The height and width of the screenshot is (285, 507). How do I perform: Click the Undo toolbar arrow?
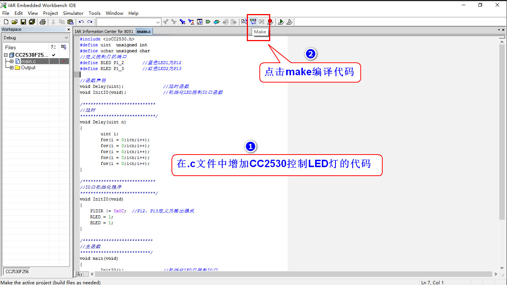coord(81,21)
